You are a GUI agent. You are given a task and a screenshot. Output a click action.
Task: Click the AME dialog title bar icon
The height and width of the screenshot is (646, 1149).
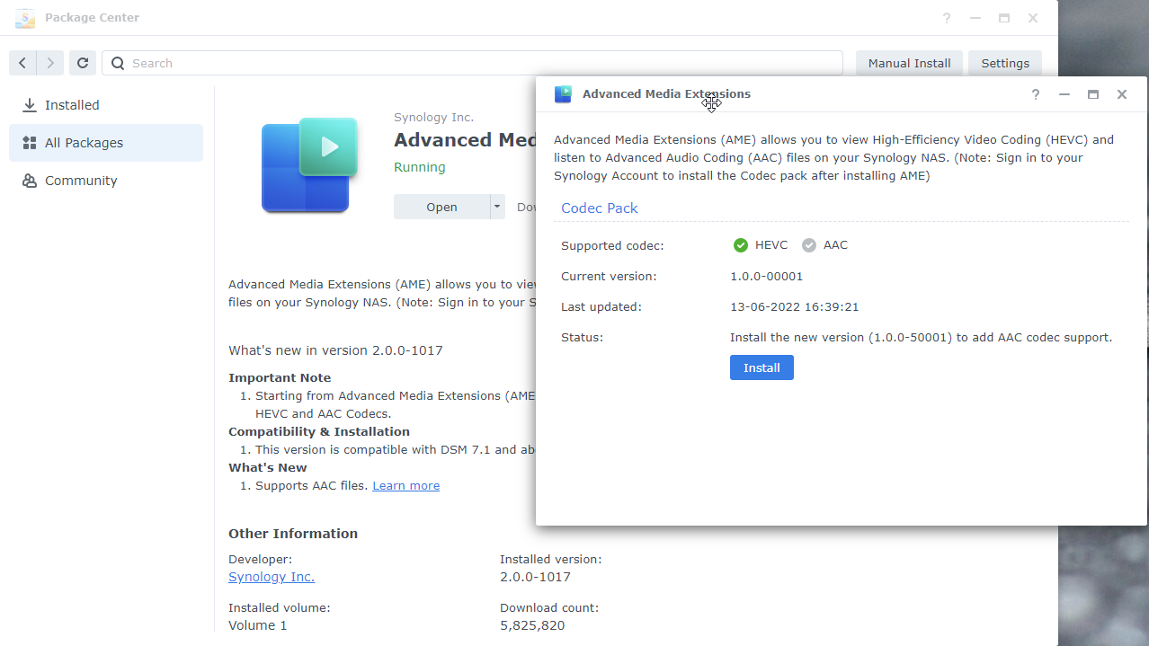tap(563, 93)
